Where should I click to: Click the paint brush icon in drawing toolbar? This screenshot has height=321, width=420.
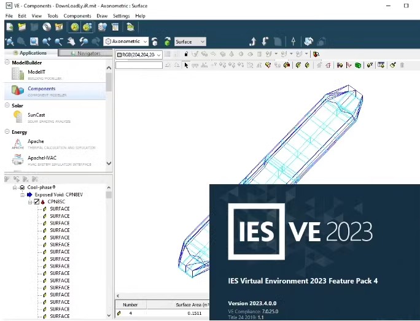pos(393,65)
